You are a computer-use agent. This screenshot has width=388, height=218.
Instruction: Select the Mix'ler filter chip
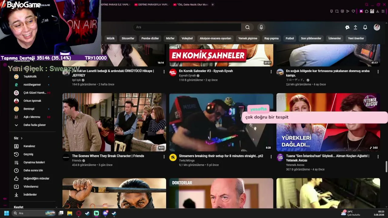[x=170, y=38]
